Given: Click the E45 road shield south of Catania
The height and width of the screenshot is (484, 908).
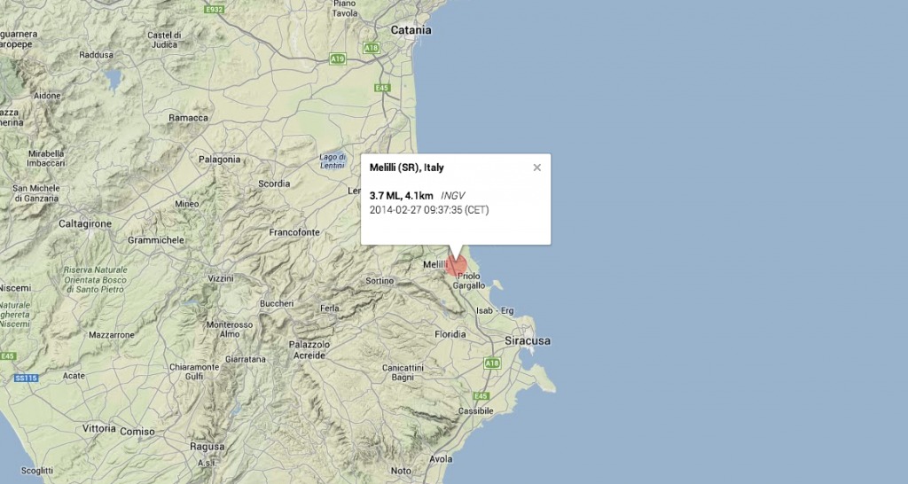Looking at the screenshot, I should (382, 88).
